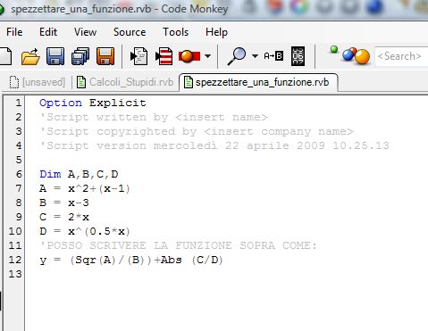Open the Tools menu
The height and width of the screenshot is (331, 428).
[175, 32]
